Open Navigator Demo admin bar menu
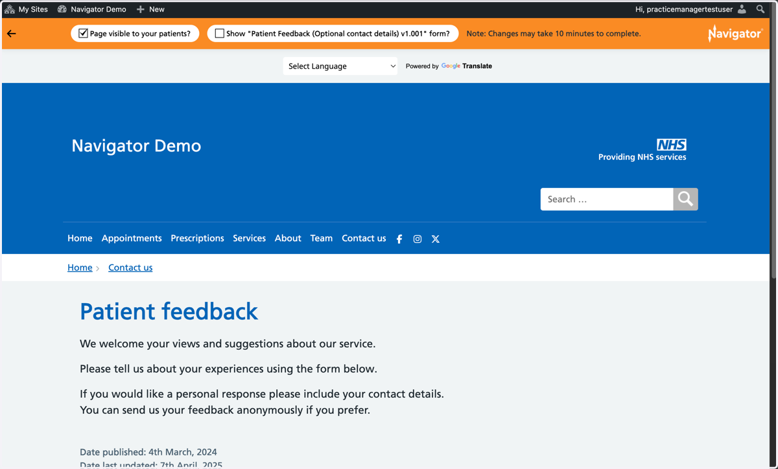 [91, 9]
